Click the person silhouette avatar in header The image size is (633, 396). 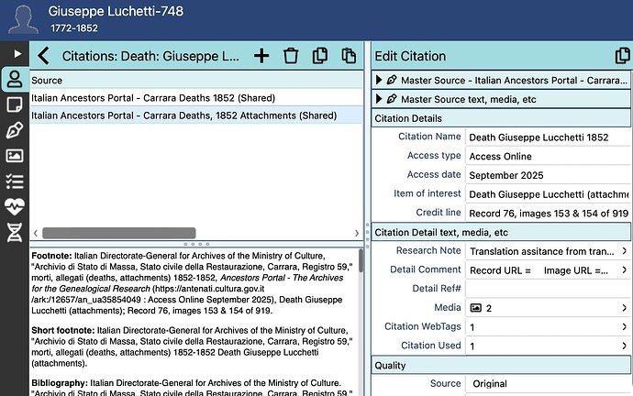pyautogui.click(x=23, y=19)
